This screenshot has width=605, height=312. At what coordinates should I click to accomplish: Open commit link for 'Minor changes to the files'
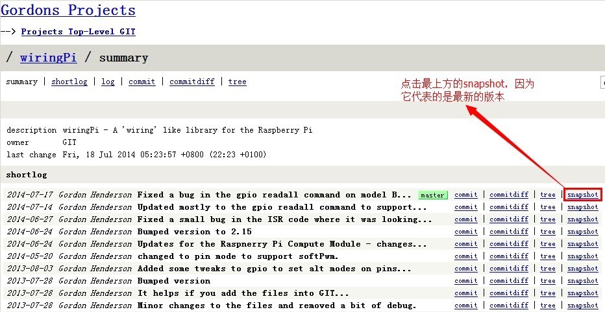click(x=465, y=306)
